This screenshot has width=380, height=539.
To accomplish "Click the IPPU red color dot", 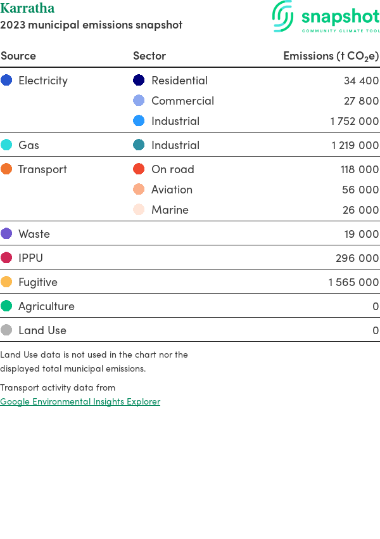I will (6, 258).
